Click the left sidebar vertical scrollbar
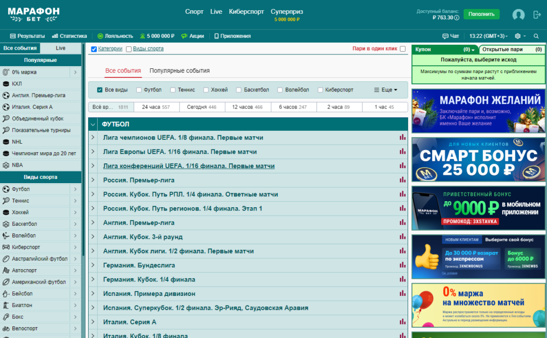This screenshot has height=338, width=547. 83,150
